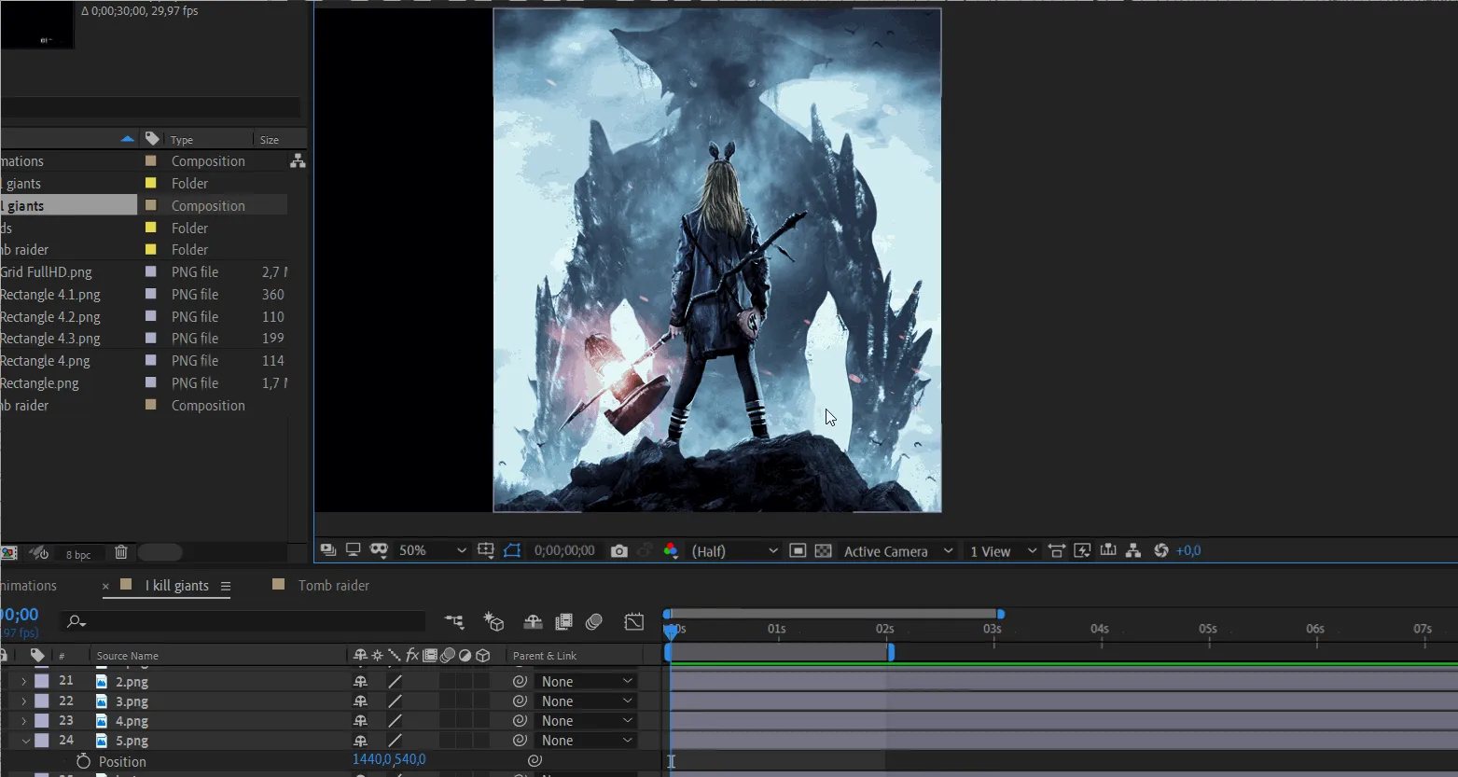Screen dimensions: 1458x777
Task: Open the 1 View layout dropdown
Action: pos(1003,550)
